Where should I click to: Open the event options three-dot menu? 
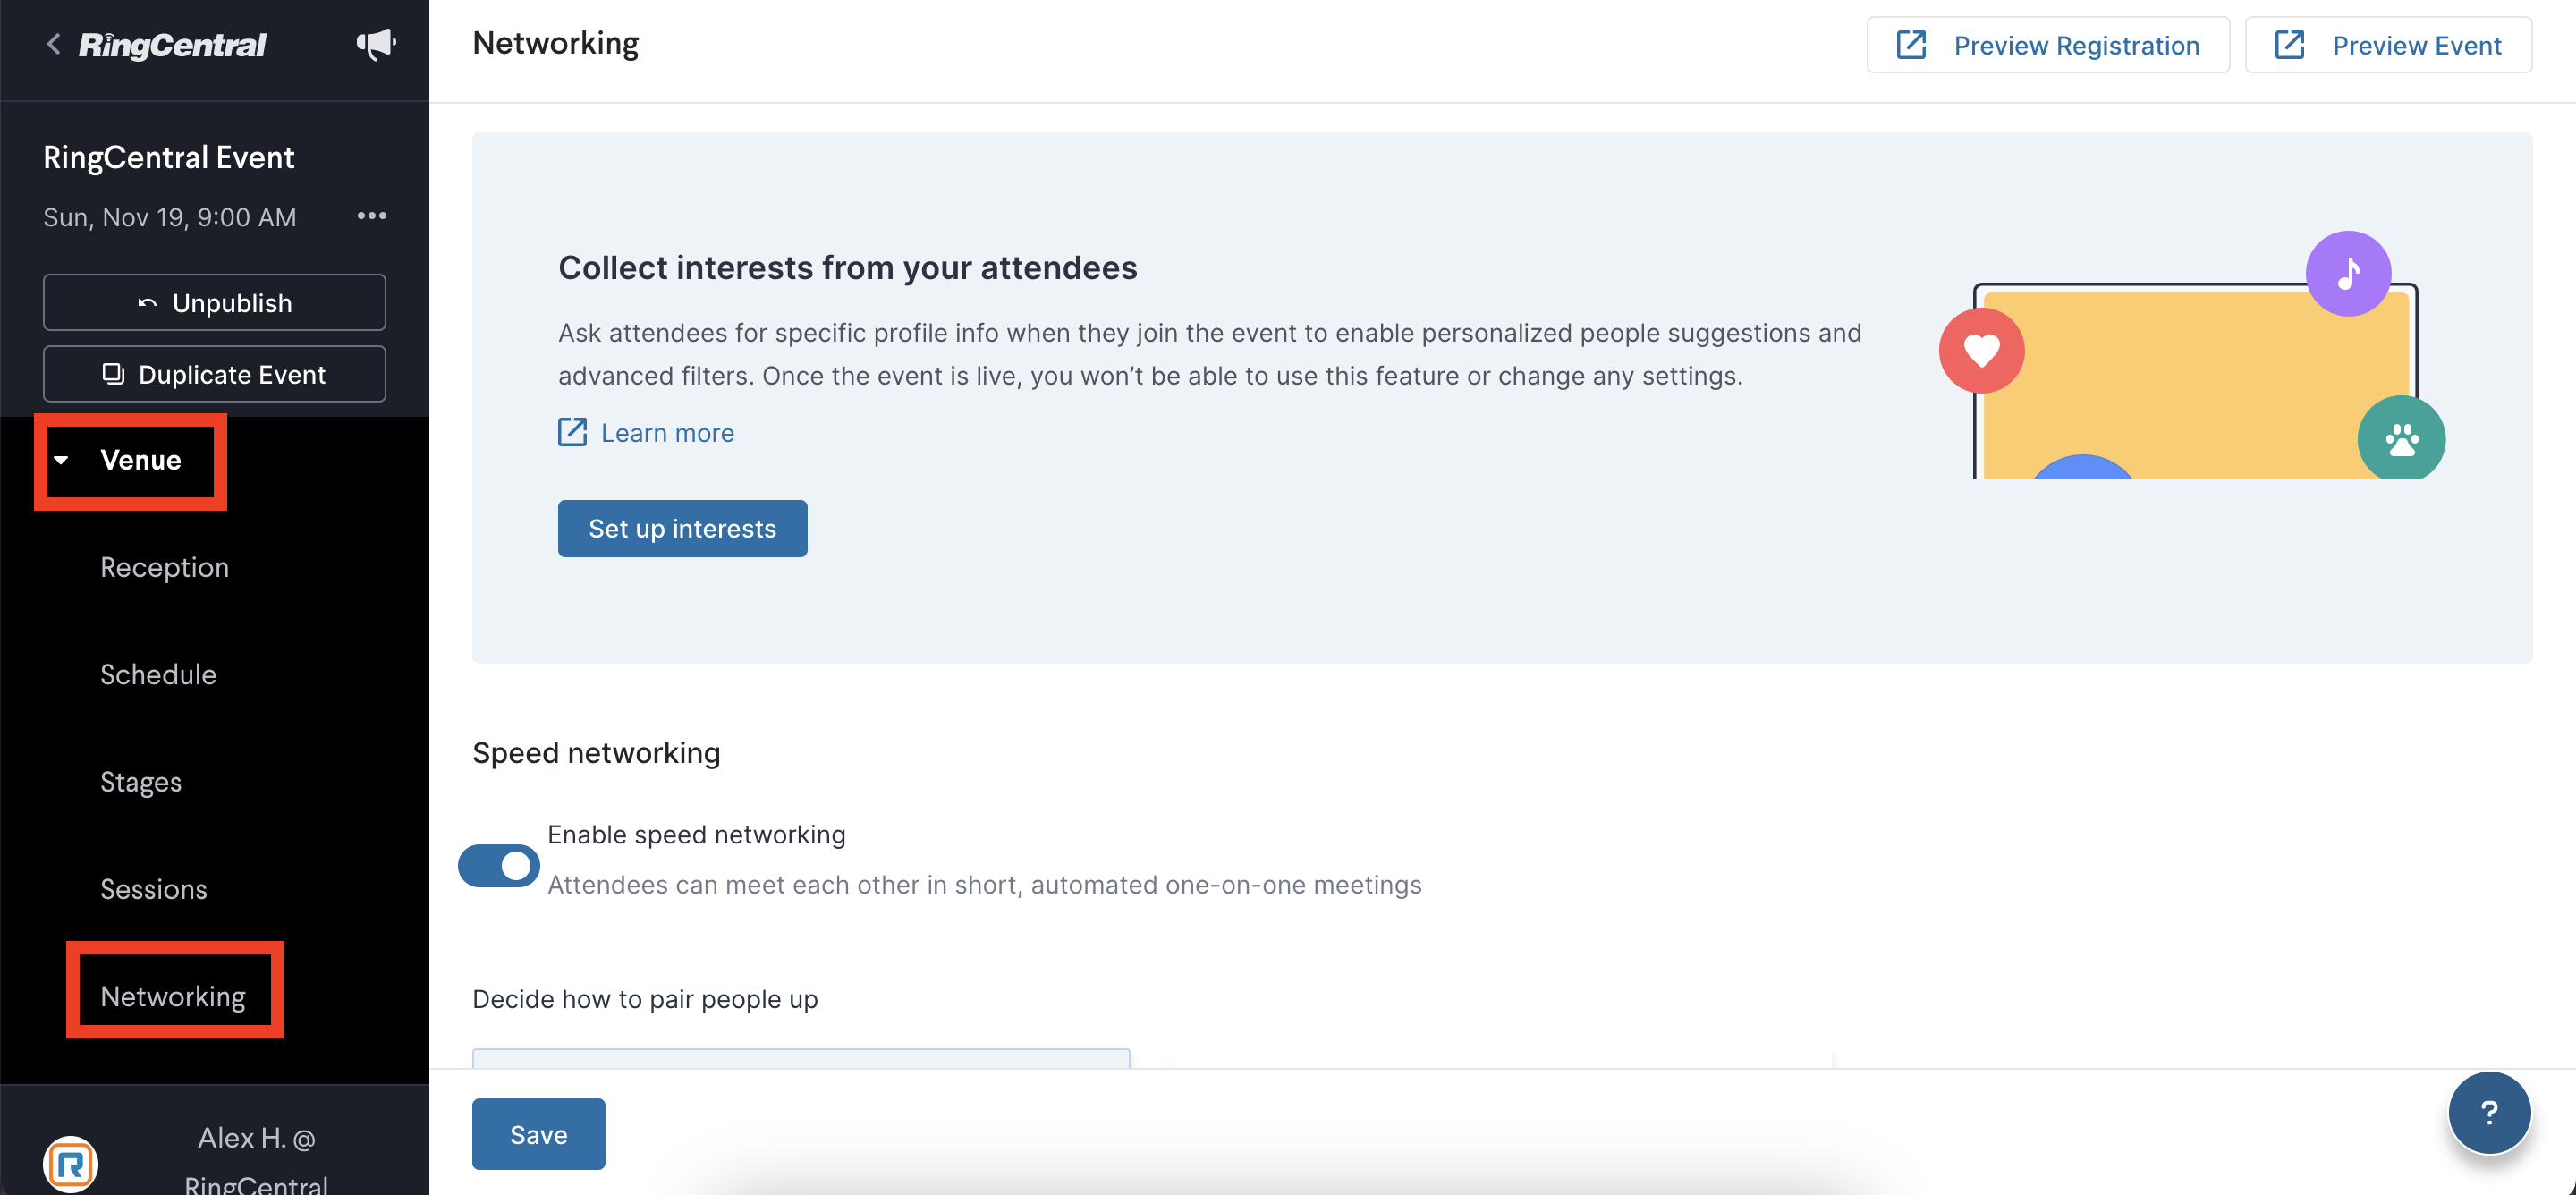click(372, 216)
